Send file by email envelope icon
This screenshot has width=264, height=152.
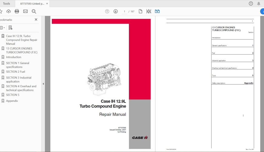[25, 11]
